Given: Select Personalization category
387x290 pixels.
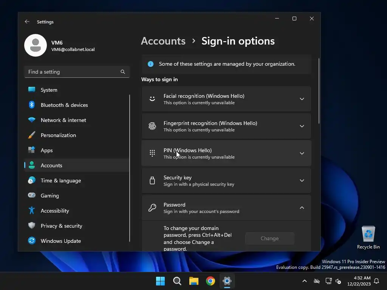Looking at the screenshot, I should [77, 135].
